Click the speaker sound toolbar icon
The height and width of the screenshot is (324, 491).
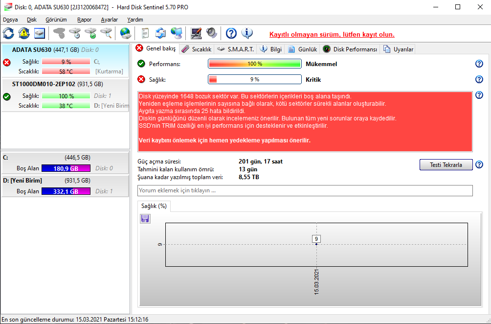click(x=212, y=33)
